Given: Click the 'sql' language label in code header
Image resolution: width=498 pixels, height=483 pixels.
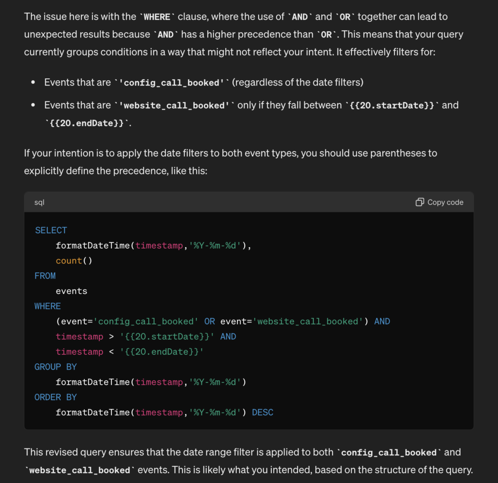Looking at the screenshot, I should (x=39, y=202).
